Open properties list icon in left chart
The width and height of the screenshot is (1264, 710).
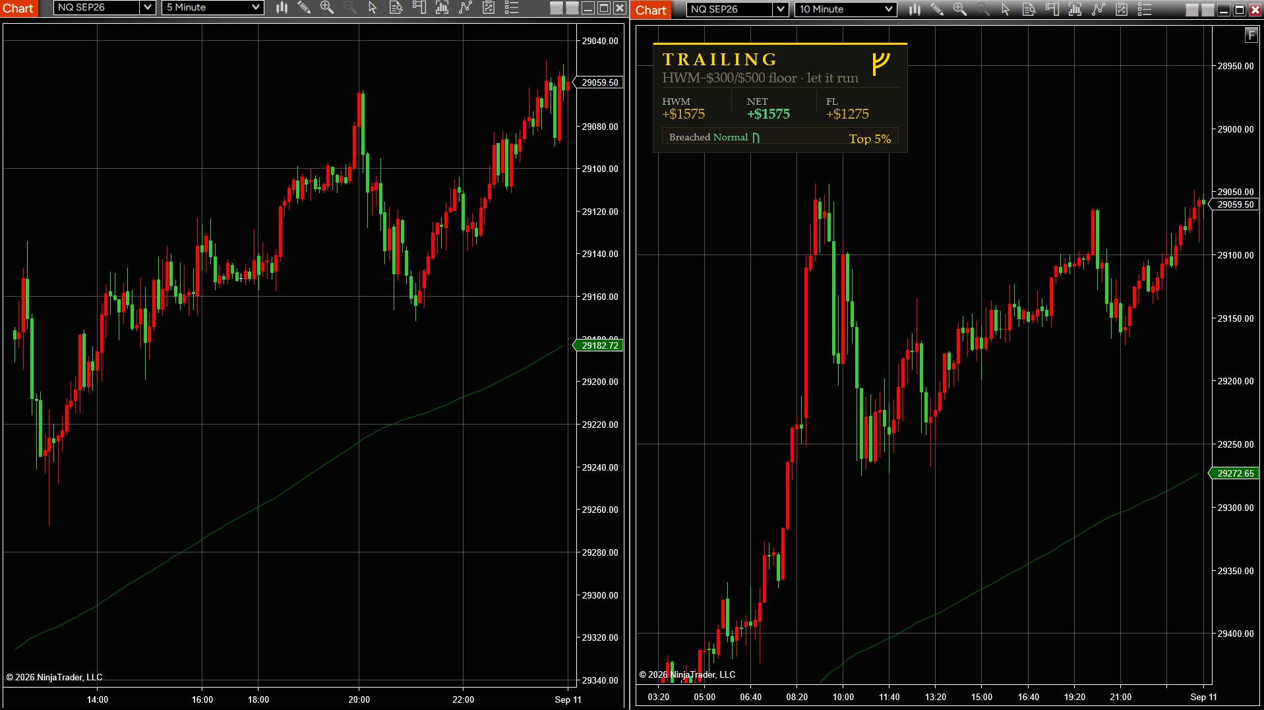click(512, 7)
